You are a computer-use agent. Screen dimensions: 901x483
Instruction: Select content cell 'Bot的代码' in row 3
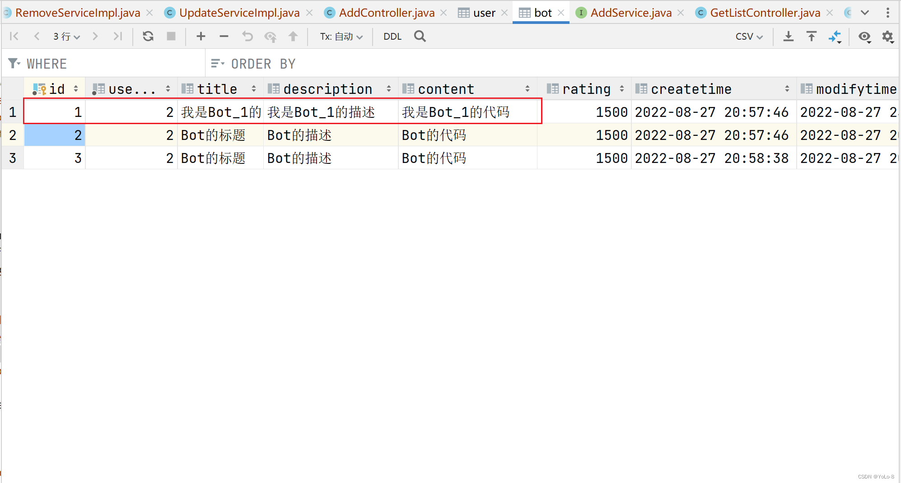467,158
